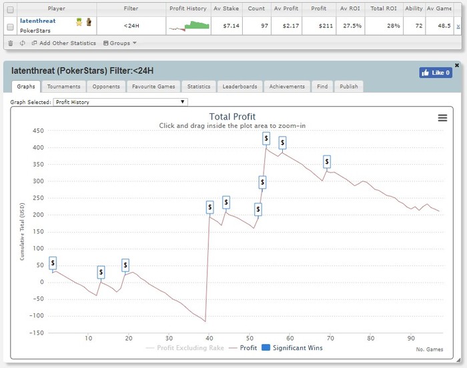The height and width of the screenshot is (368, 467).
Task: Click the significant win marker at game 44
Action: pyautogui.click(x=226, y=203)
